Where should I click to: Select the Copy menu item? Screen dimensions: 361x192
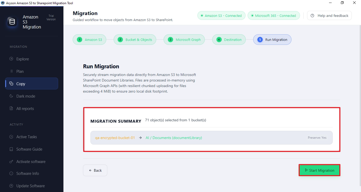[x=32, y=84]
